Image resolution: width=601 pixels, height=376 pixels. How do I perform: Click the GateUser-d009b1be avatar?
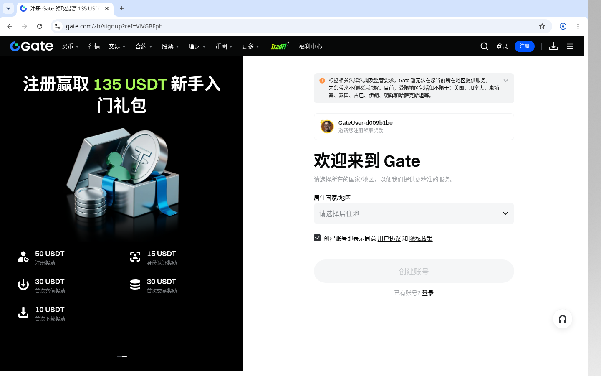click(x=327, y=126)
